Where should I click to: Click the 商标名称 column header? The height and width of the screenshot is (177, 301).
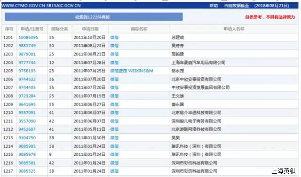tap(139, 29)
